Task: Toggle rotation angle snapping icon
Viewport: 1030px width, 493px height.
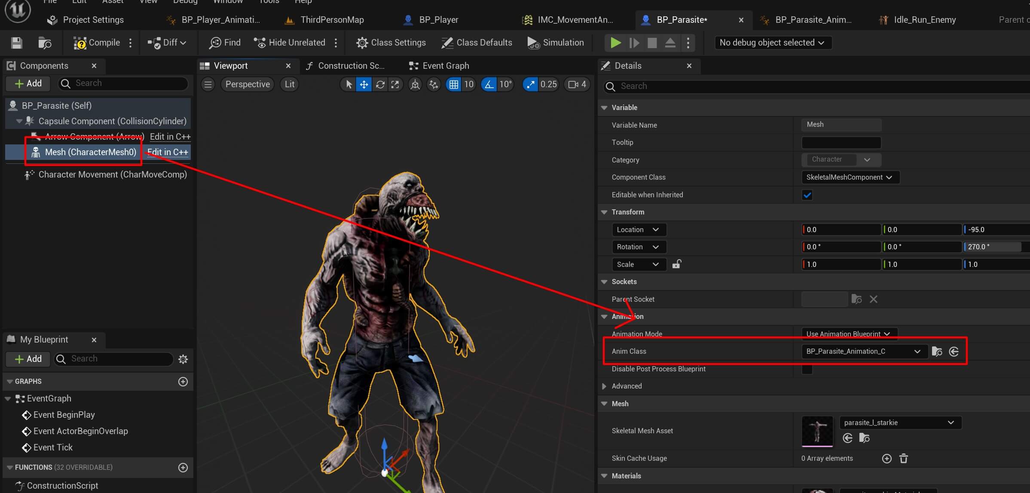Action: 489,84
